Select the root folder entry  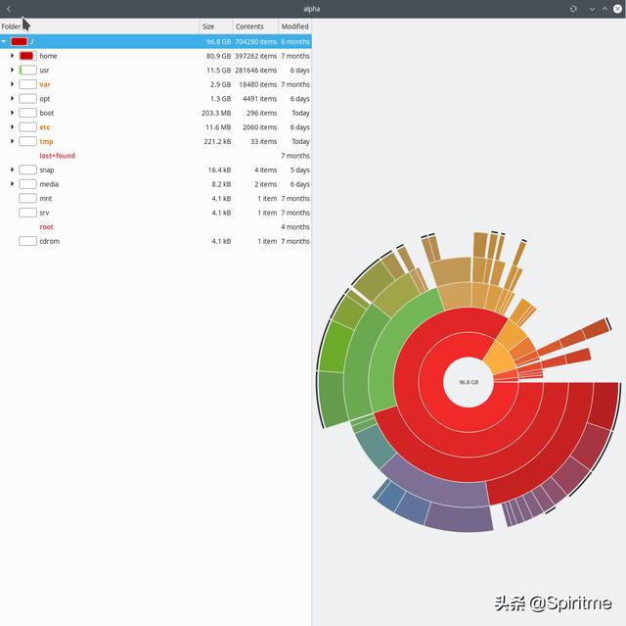(x=46, y=226)
